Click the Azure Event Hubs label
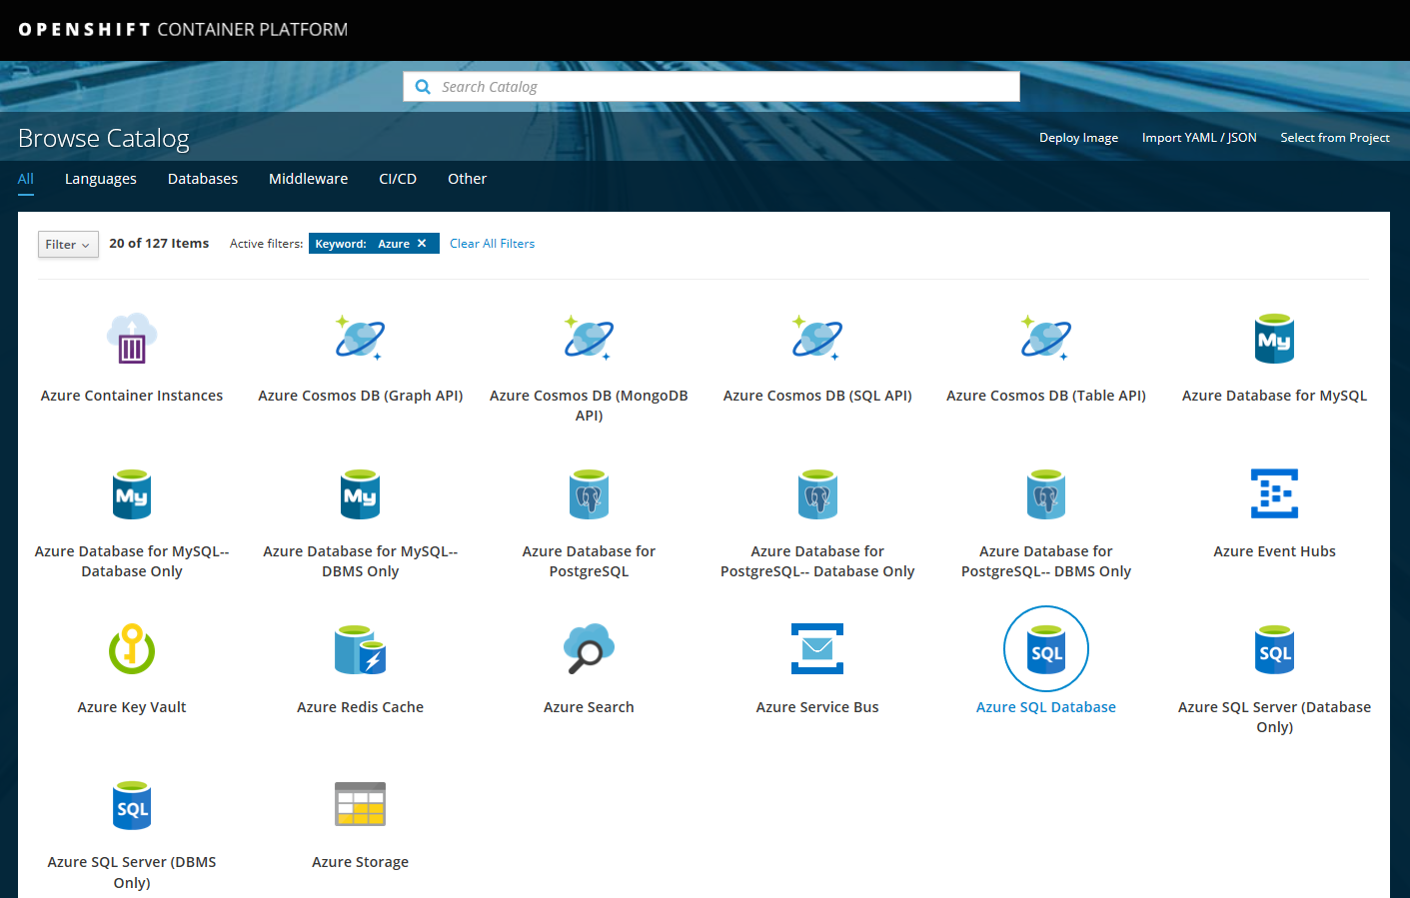1410x898 pixels. [x=1274, y=551]
